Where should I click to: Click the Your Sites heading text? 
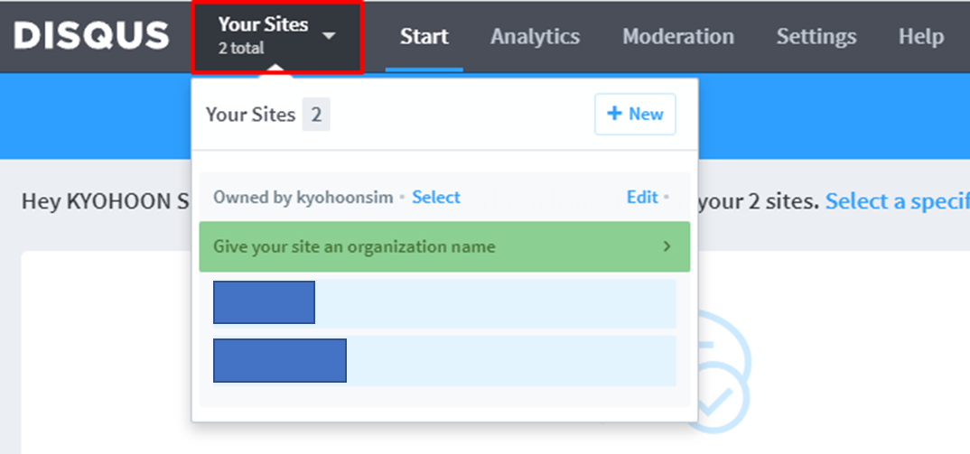250,115
